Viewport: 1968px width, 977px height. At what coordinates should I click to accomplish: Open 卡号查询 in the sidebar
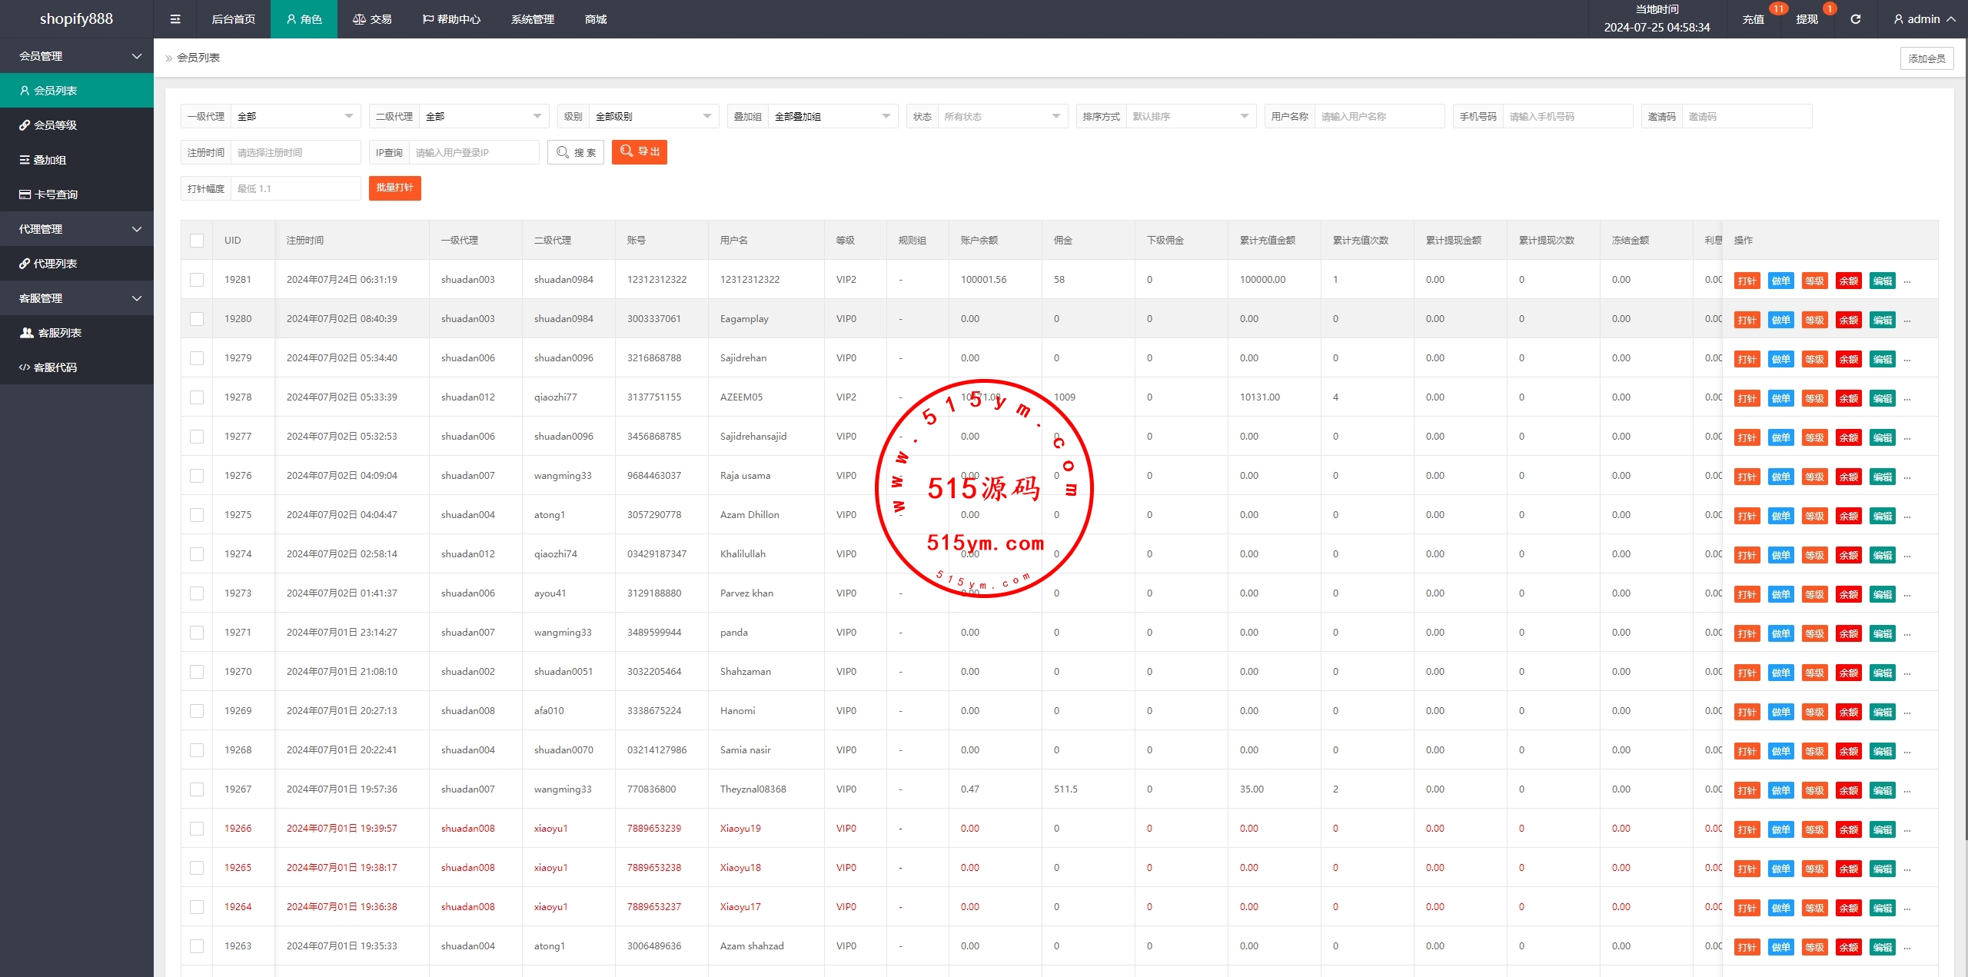coord(55,194)
